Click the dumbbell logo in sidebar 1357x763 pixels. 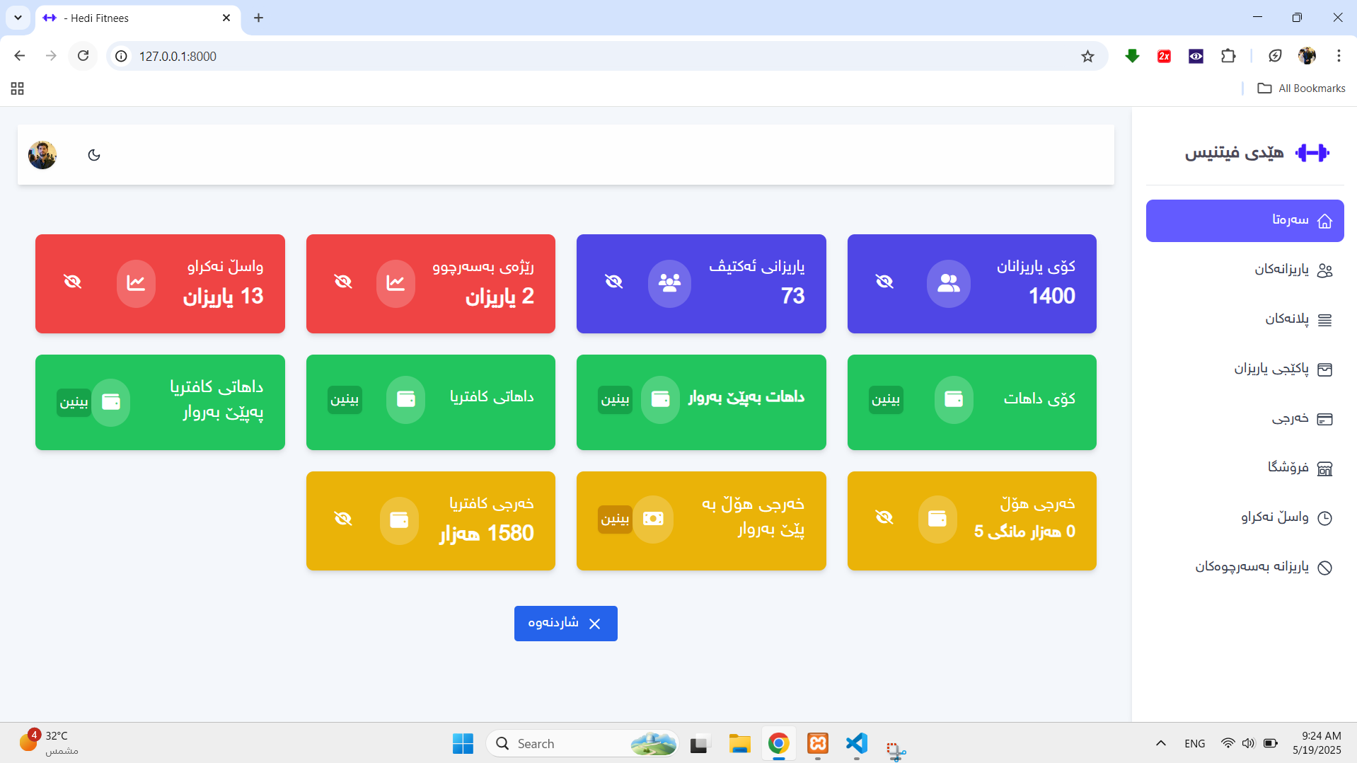pyautogui.click(x=1312, y=153)
